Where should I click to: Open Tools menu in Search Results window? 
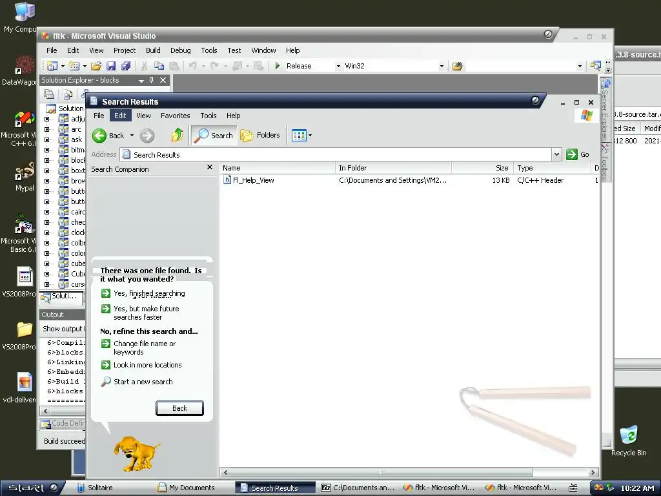click(208, 116)
